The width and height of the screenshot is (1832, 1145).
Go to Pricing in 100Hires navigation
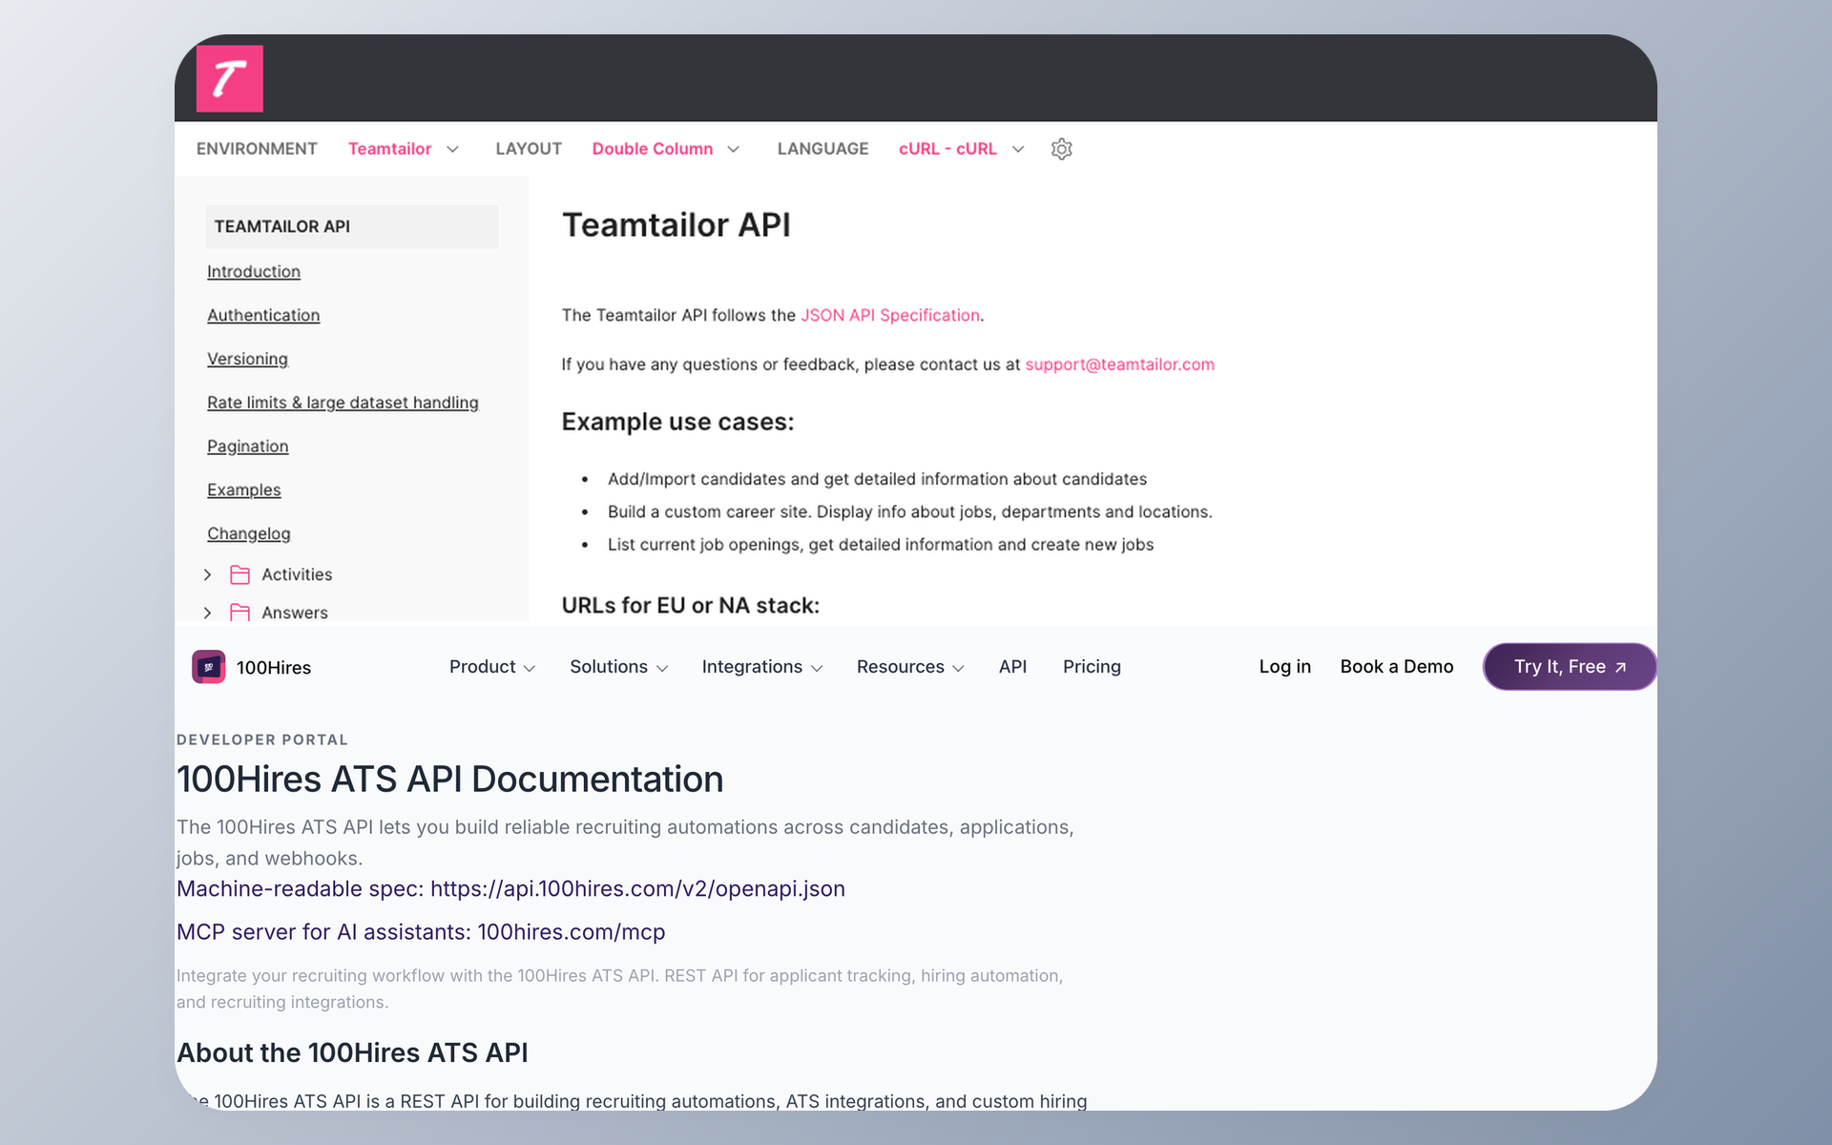click(x=1092, y=667)
